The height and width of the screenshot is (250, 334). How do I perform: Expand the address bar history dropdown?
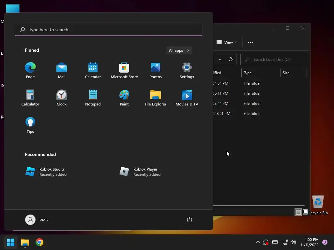click(x=220, y=59)
